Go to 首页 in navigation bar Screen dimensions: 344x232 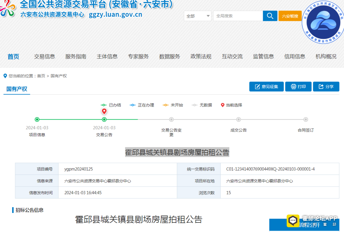click(x=13, y=56)
